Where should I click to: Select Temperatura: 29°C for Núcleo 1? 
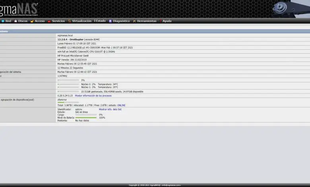[x=108, y=87]
